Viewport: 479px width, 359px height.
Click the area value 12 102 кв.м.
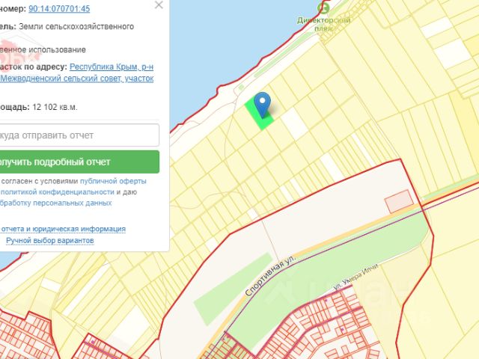(55, 107)
